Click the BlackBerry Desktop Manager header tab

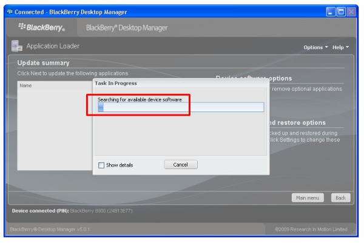[127, 28]
